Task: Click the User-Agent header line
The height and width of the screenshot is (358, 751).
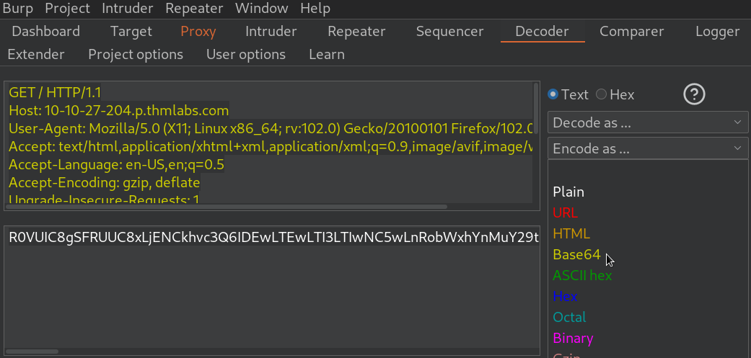Action: (271, 128)
